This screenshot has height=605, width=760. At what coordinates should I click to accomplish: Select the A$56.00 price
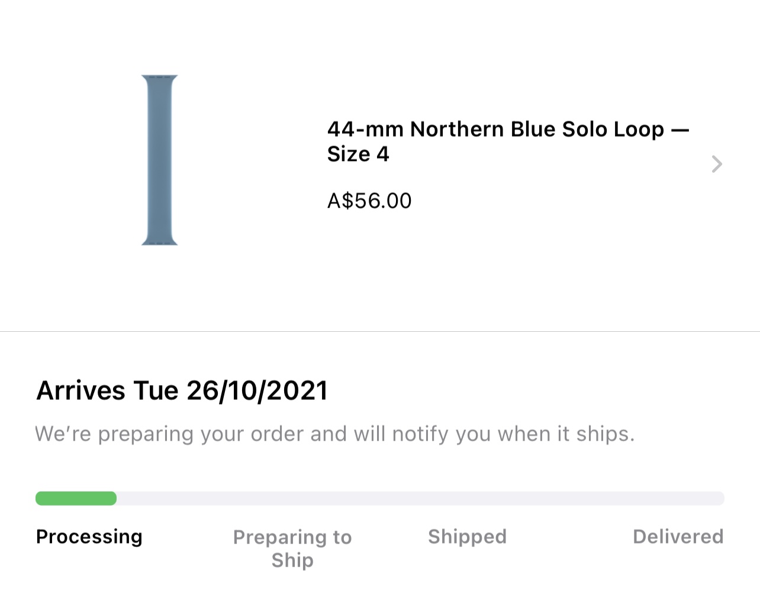369,201
